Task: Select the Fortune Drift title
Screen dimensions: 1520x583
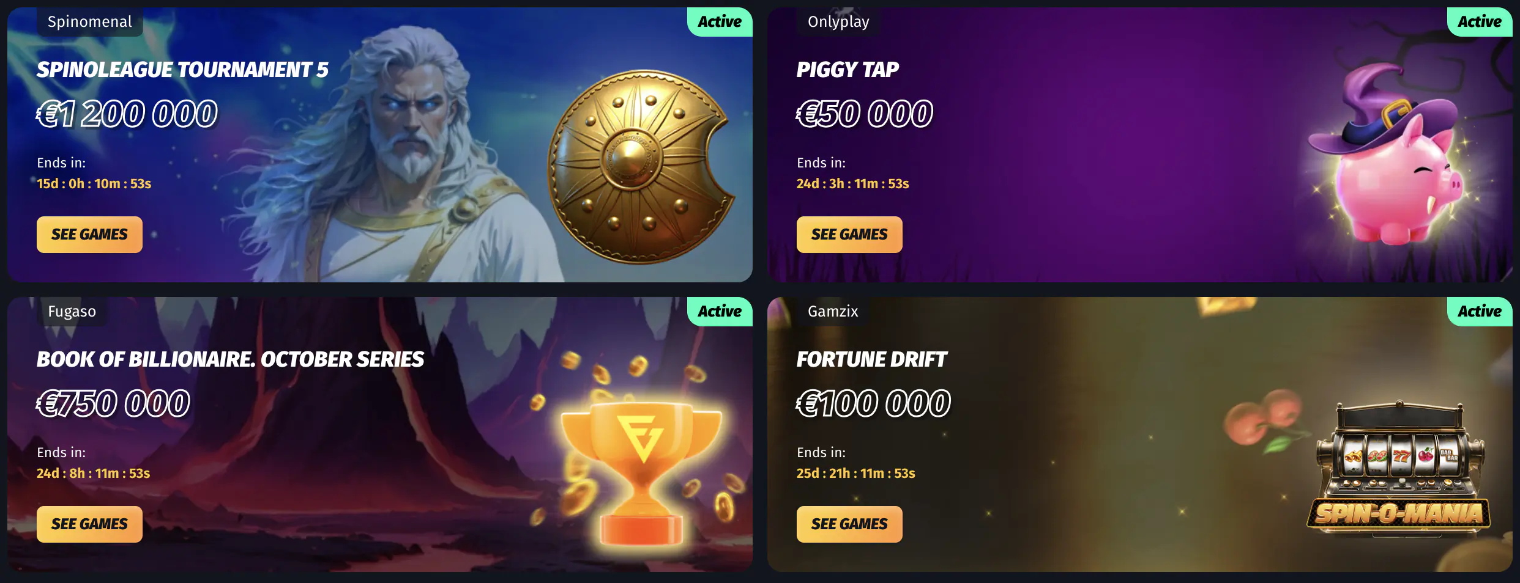Action: [871, 359]
